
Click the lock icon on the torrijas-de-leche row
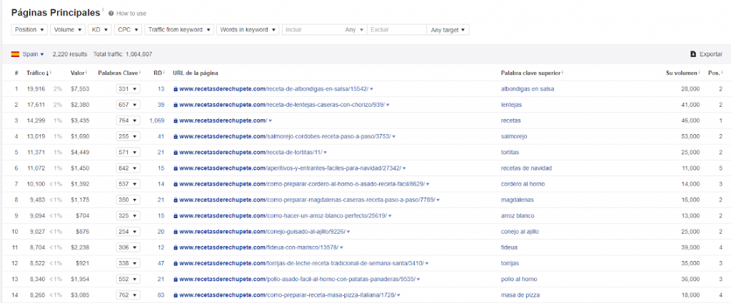176,263
